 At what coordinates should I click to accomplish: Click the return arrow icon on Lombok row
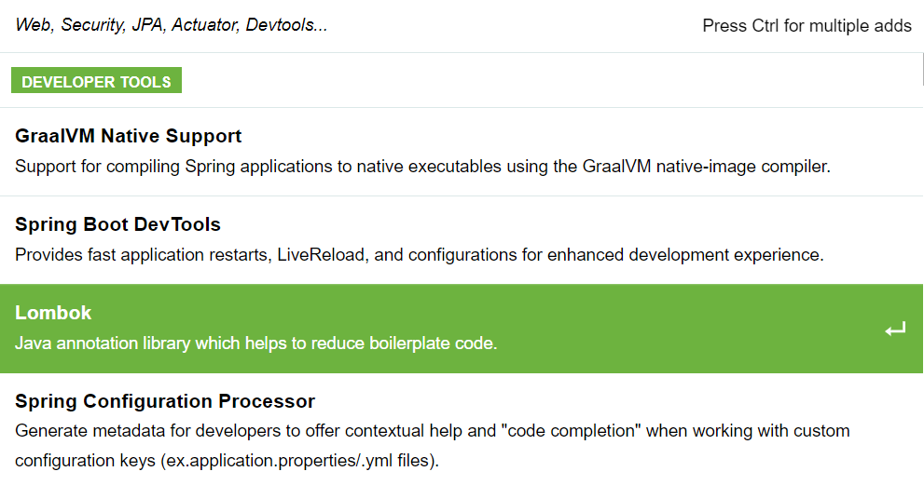(x=895, y=330)
